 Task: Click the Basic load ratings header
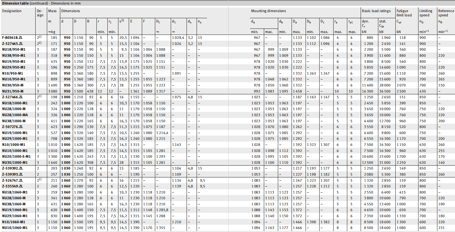pyautogui.click(x=376, y=11)
